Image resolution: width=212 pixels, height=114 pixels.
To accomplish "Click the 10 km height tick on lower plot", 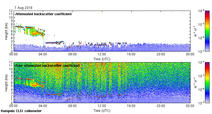I will pyautogui.click(x=11, y=69).
